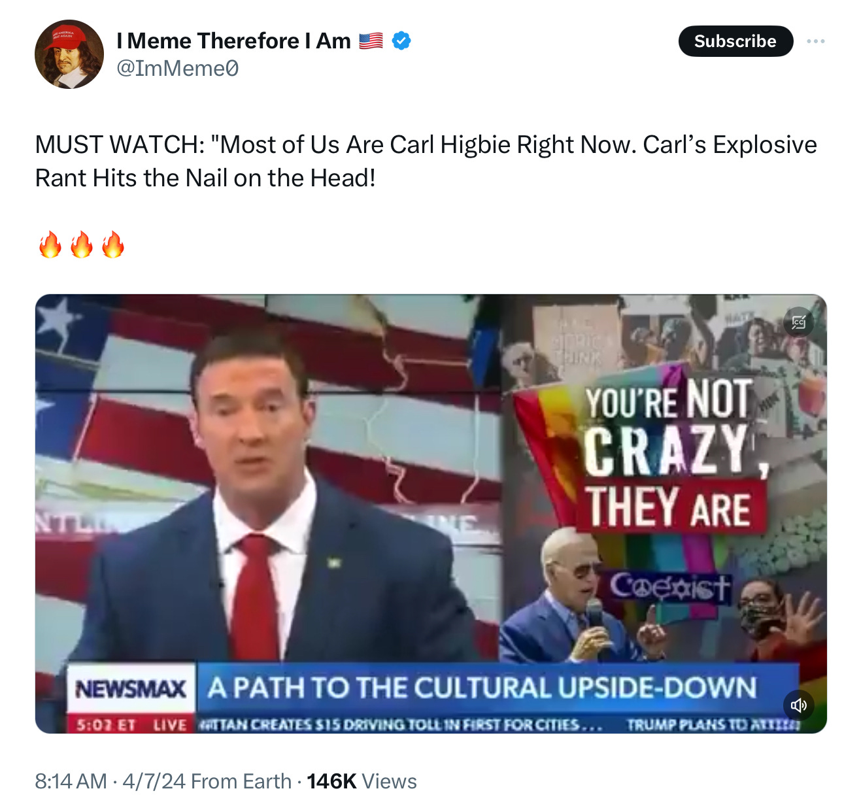
Task: Click the MUST WATCH tweet text
Action: point(426,161)
